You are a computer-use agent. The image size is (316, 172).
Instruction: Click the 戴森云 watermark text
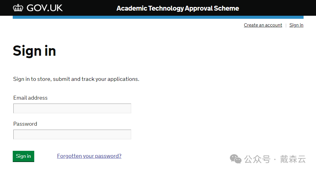[293, 159]
